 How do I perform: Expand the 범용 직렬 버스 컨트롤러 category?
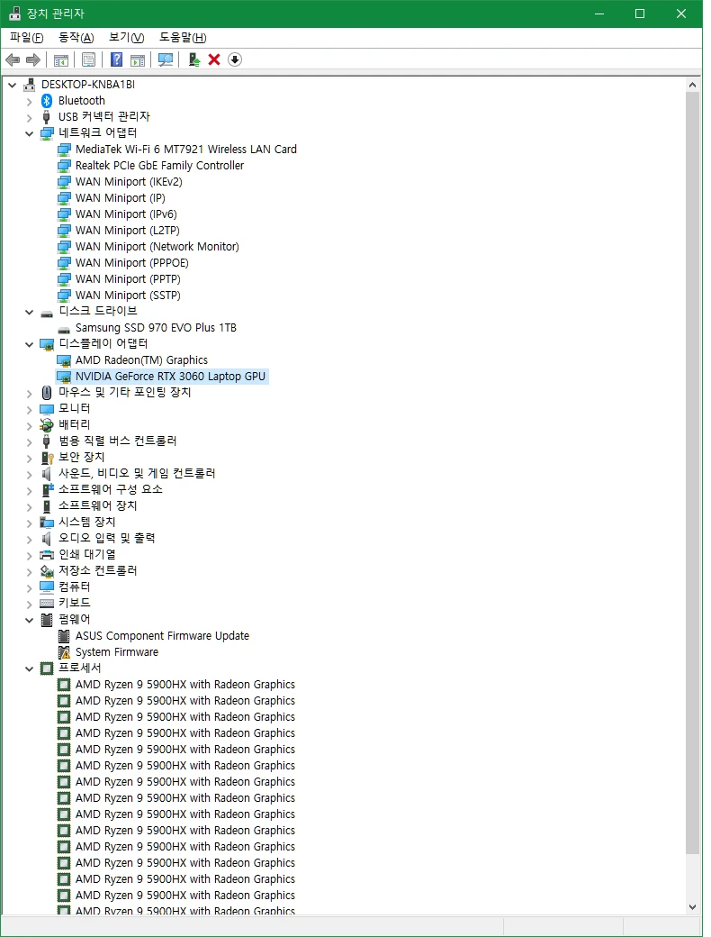(x=29, y=441)
